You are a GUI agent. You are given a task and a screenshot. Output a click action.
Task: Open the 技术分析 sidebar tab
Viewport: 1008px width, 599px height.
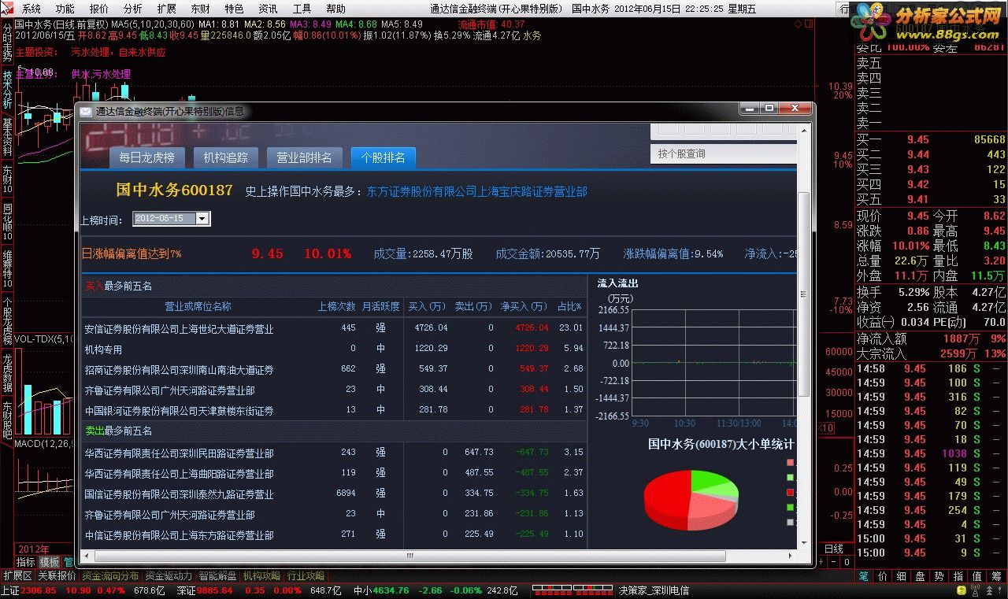[x=7, y=89]
